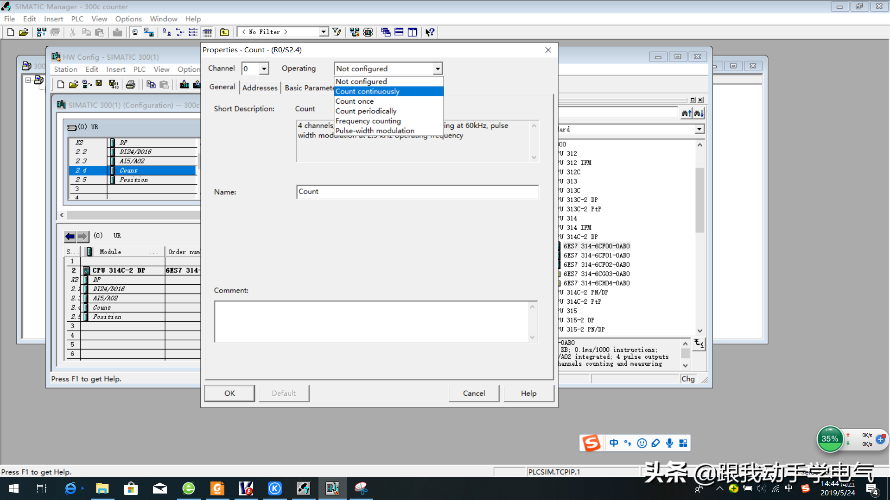The image size is (890, 500).
Task: Click the blue back navigation arrow
Action: (70, 237)
